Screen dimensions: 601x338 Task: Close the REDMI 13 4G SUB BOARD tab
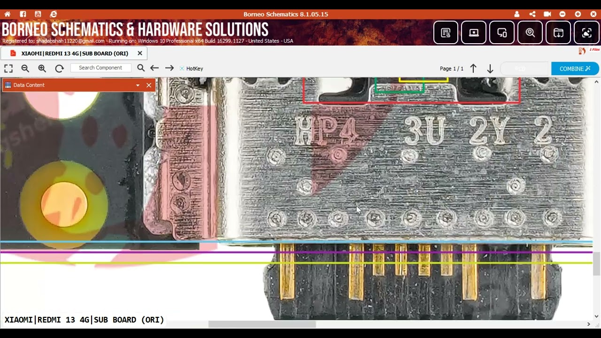click(x=140, y=54)
